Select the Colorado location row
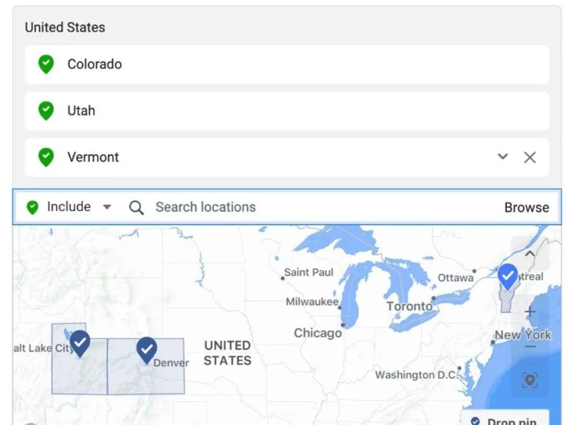 [x=287, y=64]
